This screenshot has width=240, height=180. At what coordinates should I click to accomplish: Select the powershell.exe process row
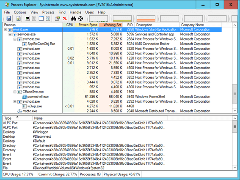[112, 97]
